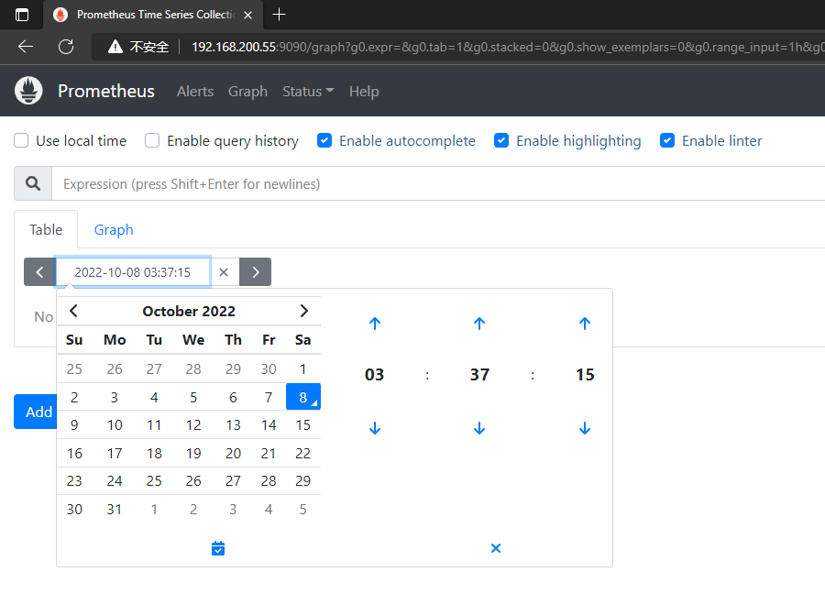This screenshot has height=616, width=825.
Task: Disable the Enable autocomplete checkbox
Action: pos(324,140)
